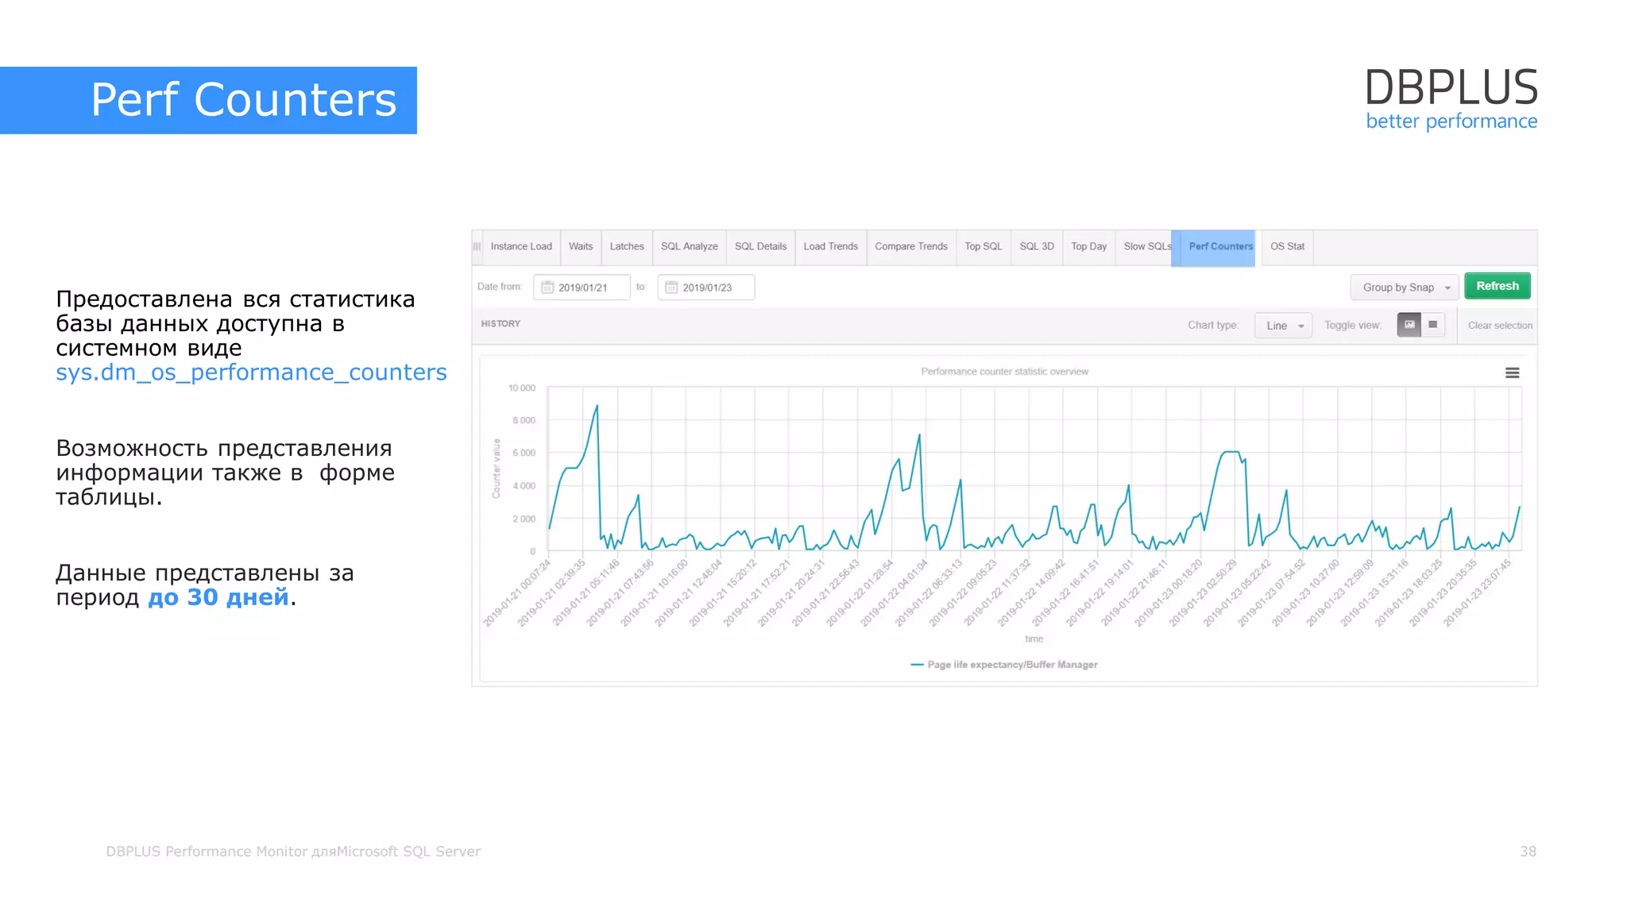Click the calendar icon in Date from field
This screenshot has height=915, width=1627.
[547, 288]
